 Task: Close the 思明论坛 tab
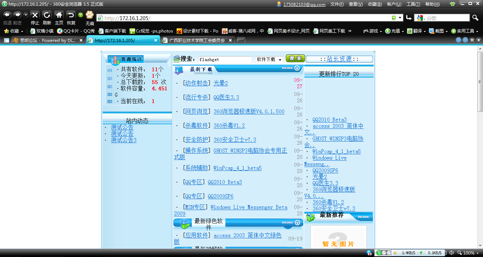tap(81, 41)
